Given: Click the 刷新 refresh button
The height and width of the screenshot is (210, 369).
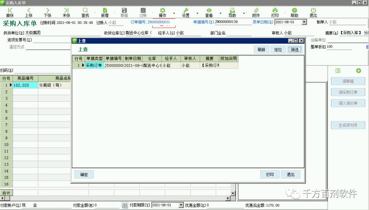Looking at the screenshot, I should click(x=261, y=50).
